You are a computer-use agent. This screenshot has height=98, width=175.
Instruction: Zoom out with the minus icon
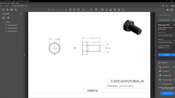(74, 10)
